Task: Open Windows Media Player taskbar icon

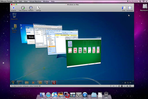Action: click(33, 83)
